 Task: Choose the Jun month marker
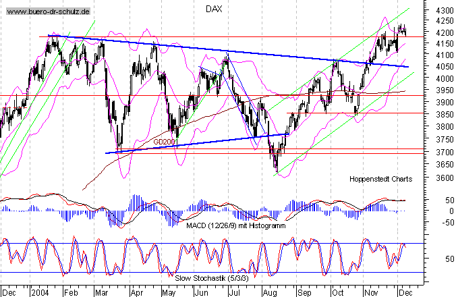coord(202,292)
